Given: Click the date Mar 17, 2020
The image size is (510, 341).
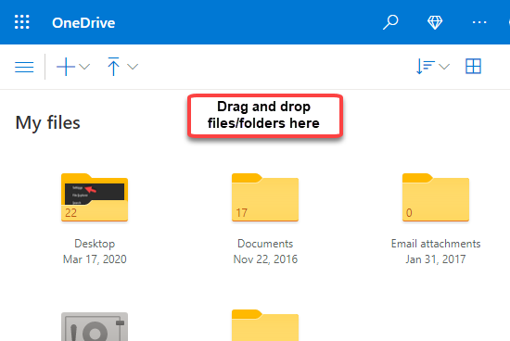Looking at the screenshot, I should [x=95, y=259].
